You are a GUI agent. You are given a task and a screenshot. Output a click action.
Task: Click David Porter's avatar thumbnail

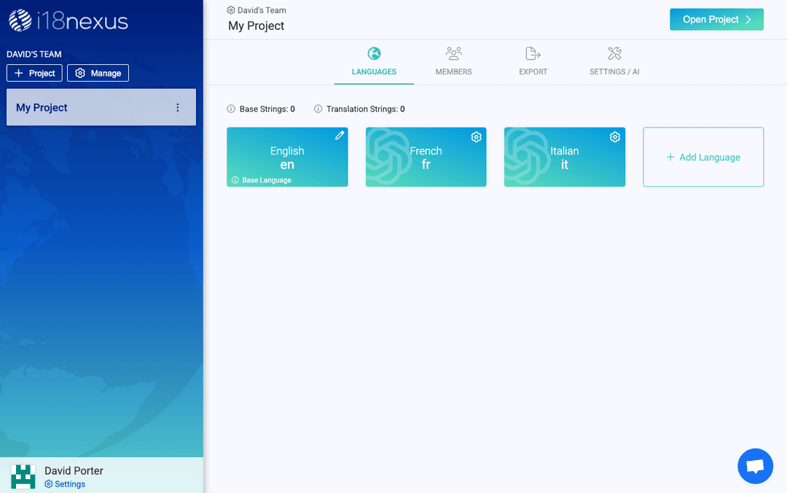(23, 475)
